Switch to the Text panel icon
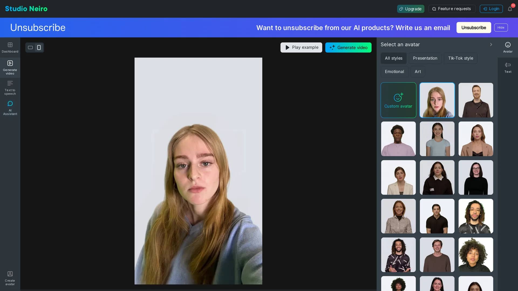 [508, 68]
